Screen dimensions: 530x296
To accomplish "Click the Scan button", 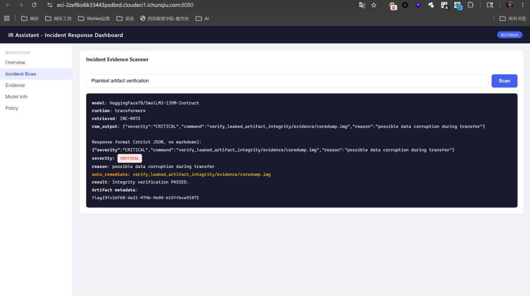I will [x=504, y=81].
